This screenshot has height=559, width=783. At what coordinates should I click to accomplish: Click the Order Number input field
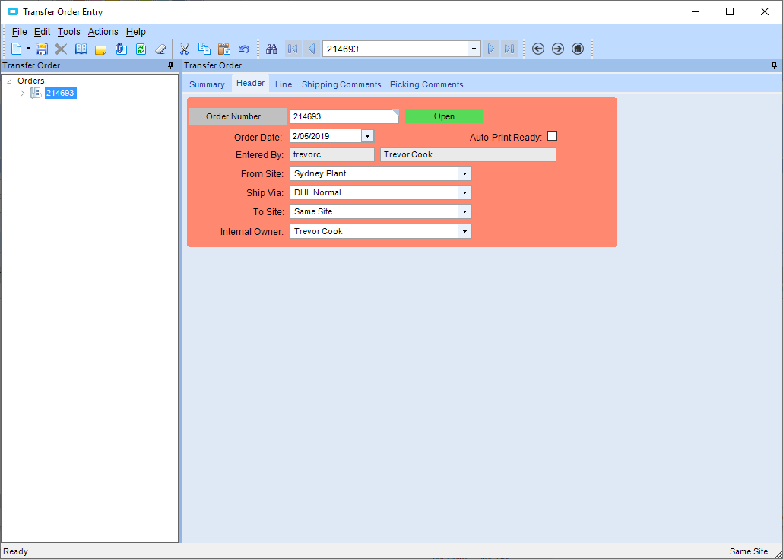pyautogui.click(x=344, y=116)
